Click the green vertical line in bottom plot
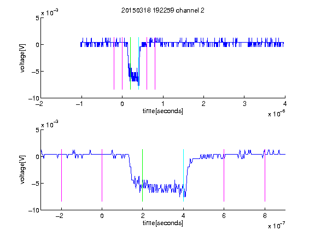 tap(142, 175)
